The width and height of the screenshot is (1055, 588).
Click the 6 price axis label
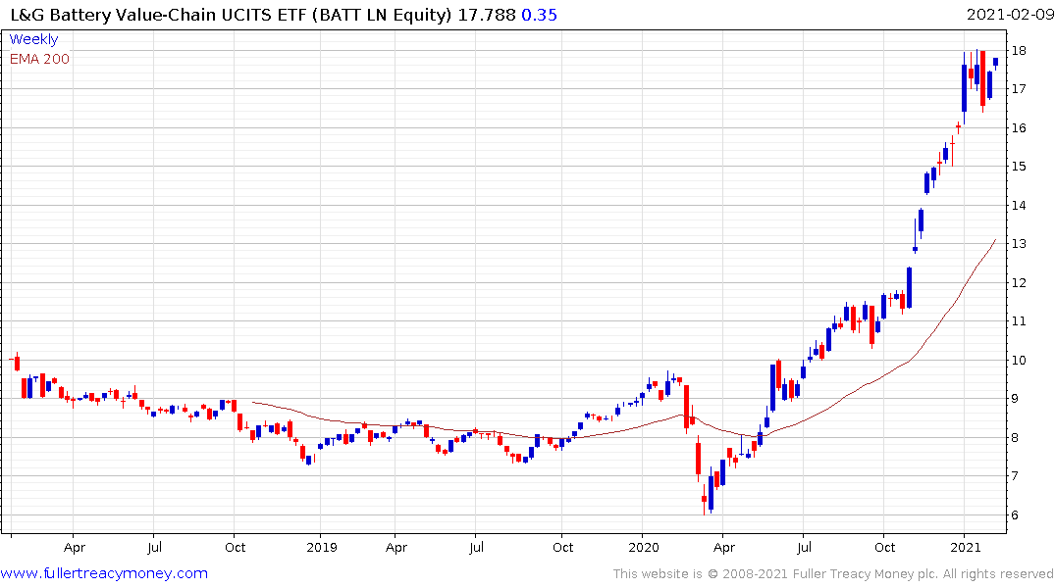[x=1015, y=515]
